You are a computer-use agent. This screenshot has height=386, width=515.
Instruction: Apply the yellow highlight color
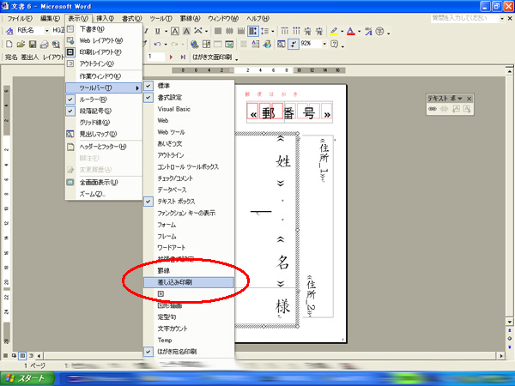coord(334,31)
